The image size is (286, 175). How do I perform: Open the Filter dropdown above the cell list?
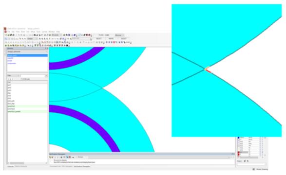(x=13, y=75)
